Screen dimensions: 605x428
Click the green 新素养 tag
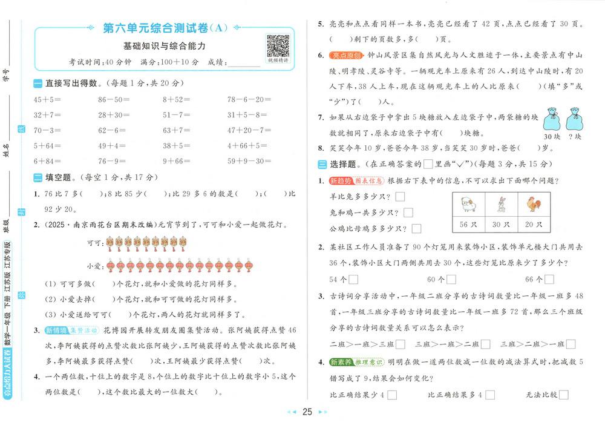[341, 362]
